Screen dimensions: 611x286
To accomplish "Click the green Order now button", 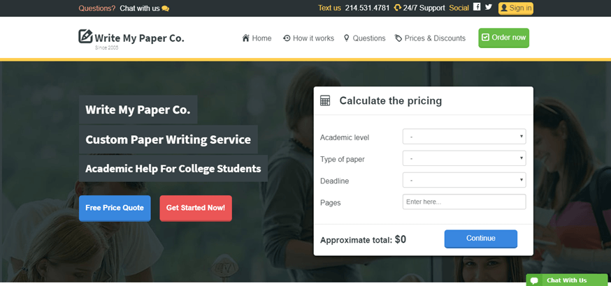I will tap(504, 38).
